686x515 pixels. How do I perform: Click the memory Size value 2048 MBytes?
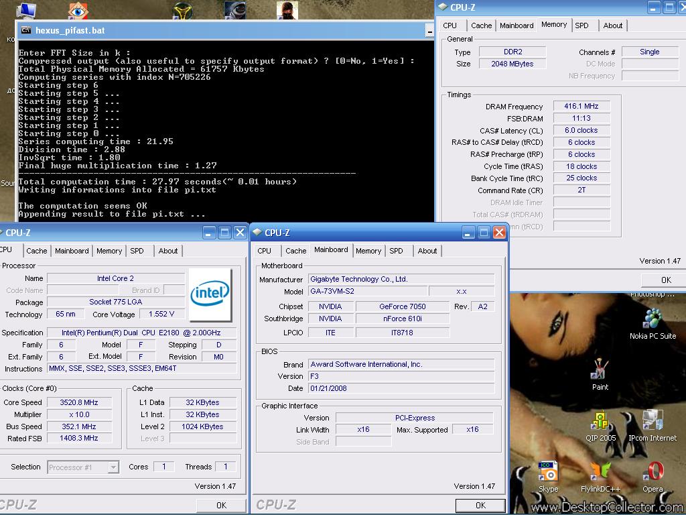[512, 64]
